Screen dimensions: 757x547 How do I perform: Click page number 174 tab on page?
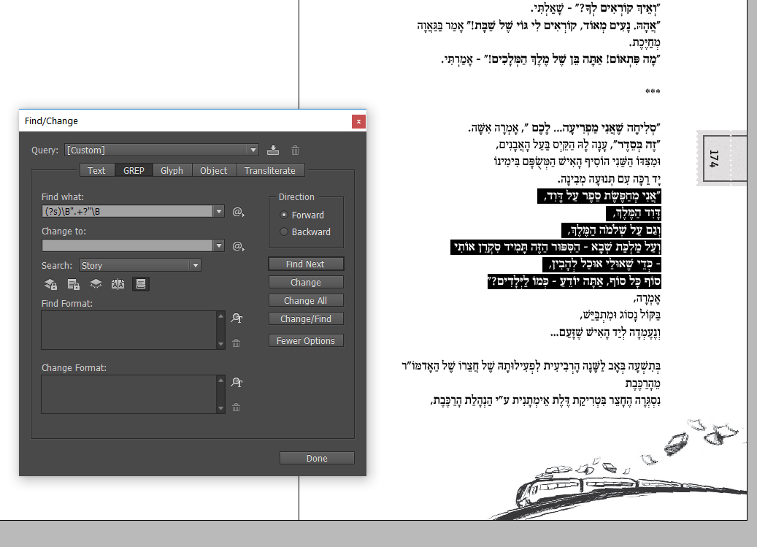point(723,158)
